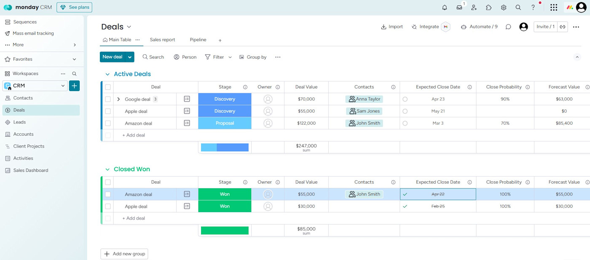Open the apps marketplace puzzle icon

click(x=489, y=8)
